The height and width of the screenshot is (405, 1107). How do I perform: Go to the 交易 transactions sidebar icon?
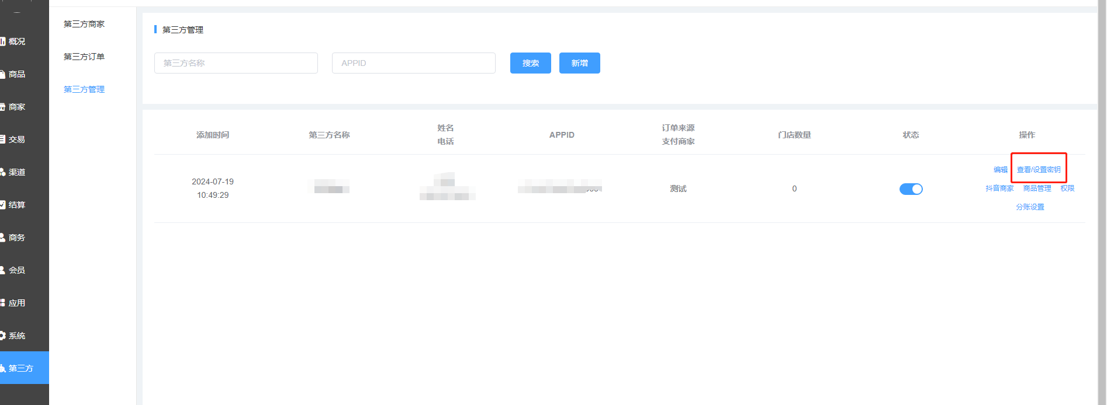pos(3,139)
